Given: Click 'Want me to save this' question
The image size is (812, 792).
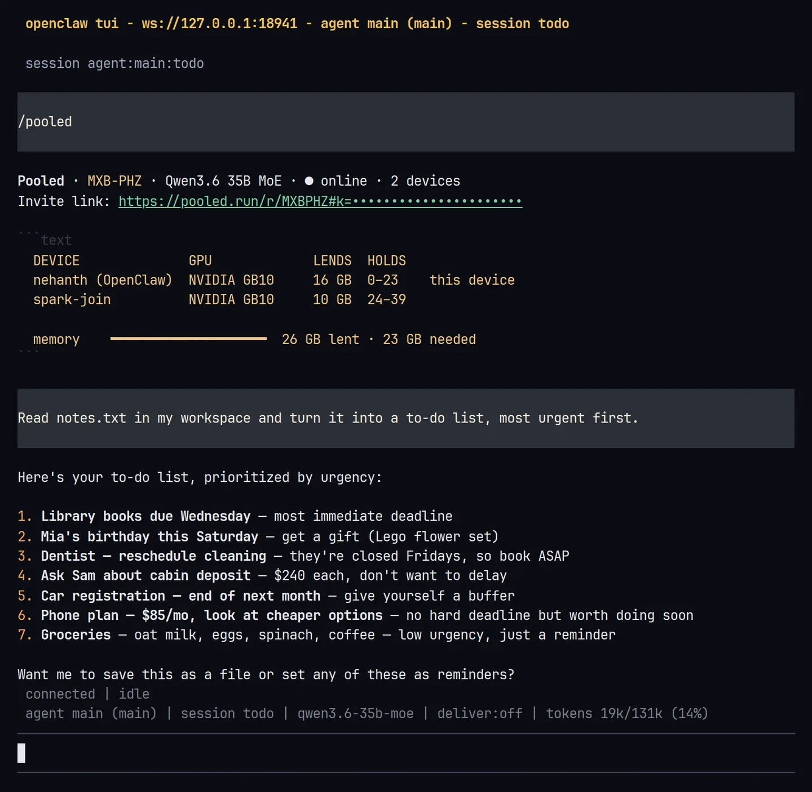Looking at the screenshot, I should [x=266, y=675].
